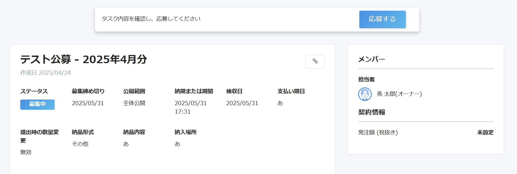This screenshot has height=174, width=517.
Task: Select the 募集中 status badge
Action: (x=37, y=104)
